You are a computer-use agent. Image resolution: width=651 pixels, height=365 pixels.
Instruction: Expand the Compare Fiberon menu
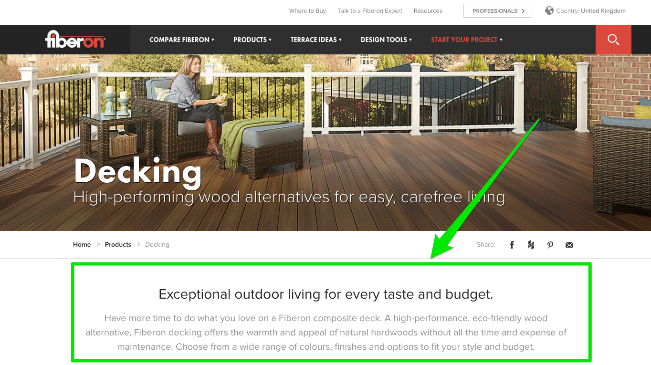tap(182, 40)
